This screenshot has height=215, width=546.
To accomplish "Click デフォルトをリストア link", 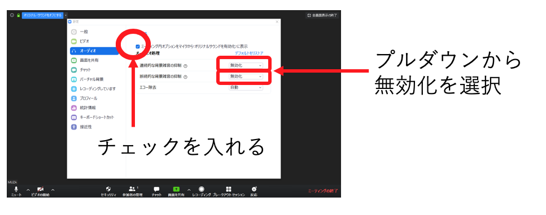I will [x=249, y=53].
